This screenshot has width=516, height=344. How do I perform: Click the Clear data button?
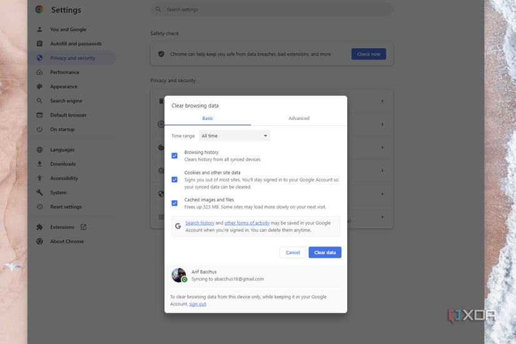325,253
